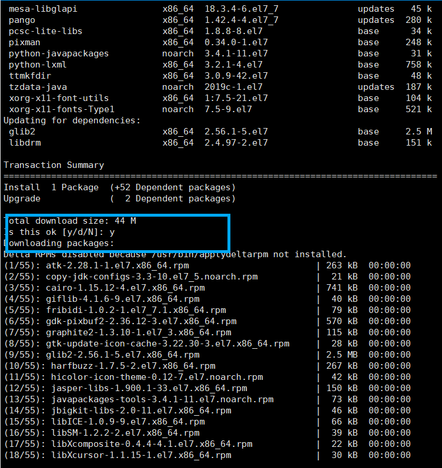Select the 758 k size value
Screen dimensions: 442x468
click(419, 65)
